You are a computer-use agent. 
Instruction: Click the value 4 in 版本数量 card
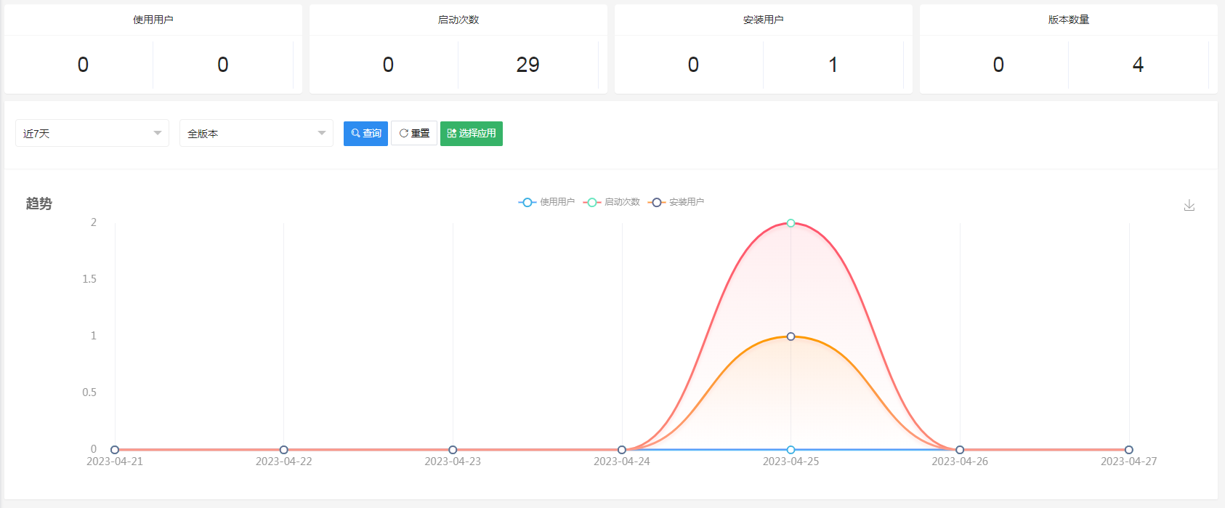pyautogui.click(x=1139, y=65)
